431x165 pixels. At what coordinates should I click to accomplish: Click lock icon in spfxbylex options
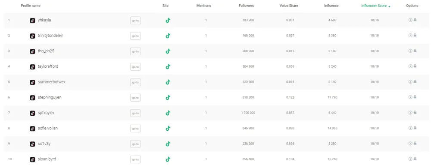pyautogui.click(x=415, y=112)
